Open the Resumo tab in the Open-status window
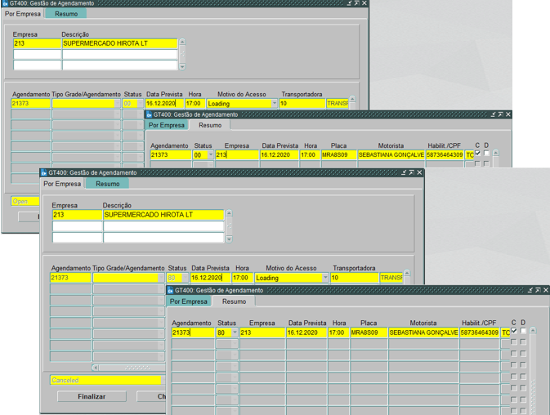Image resolution: width=550 pixels, height=415 pixels. pos(66,14)
